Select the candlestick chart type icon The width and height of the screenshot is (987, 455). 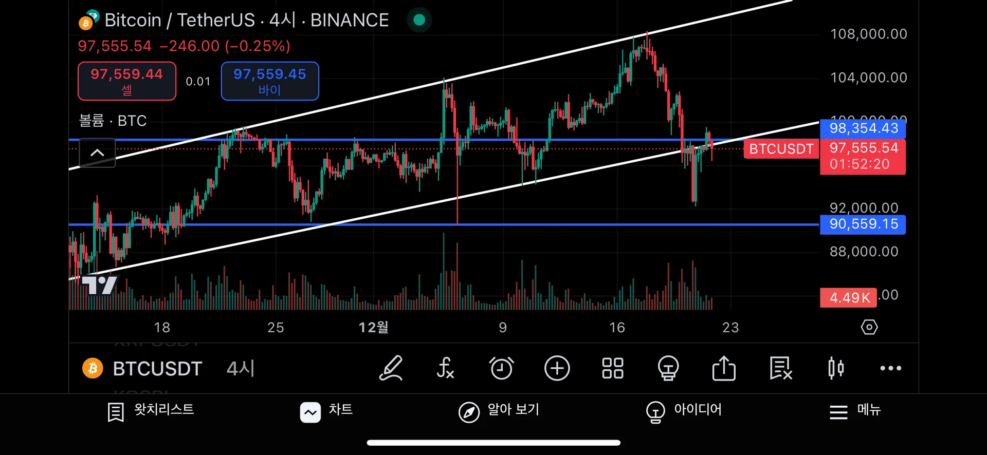(836, 368)
